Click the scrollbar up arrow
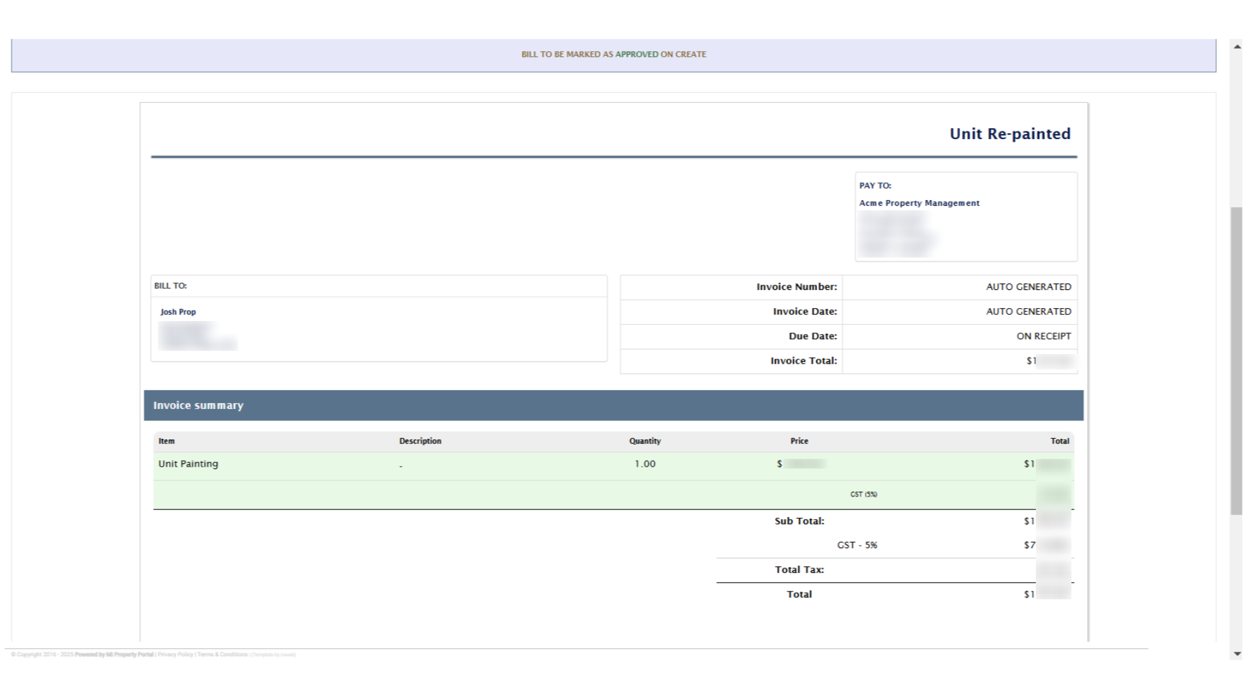This screenshot has height=699, width=1243. 1237,47
